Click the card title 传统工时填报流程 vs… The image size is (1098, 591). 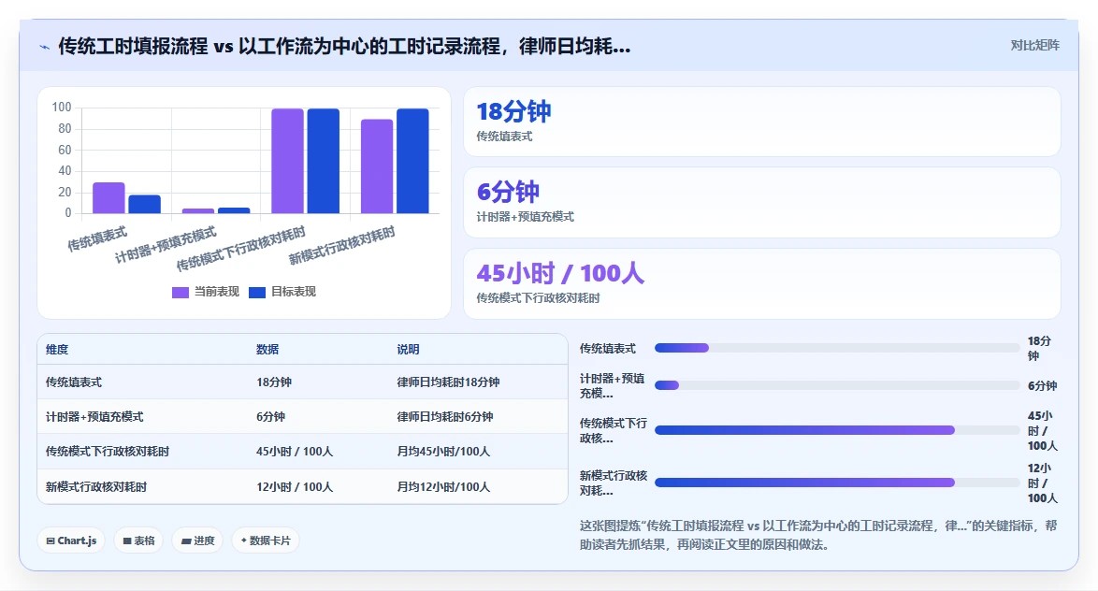pos(344,46)
